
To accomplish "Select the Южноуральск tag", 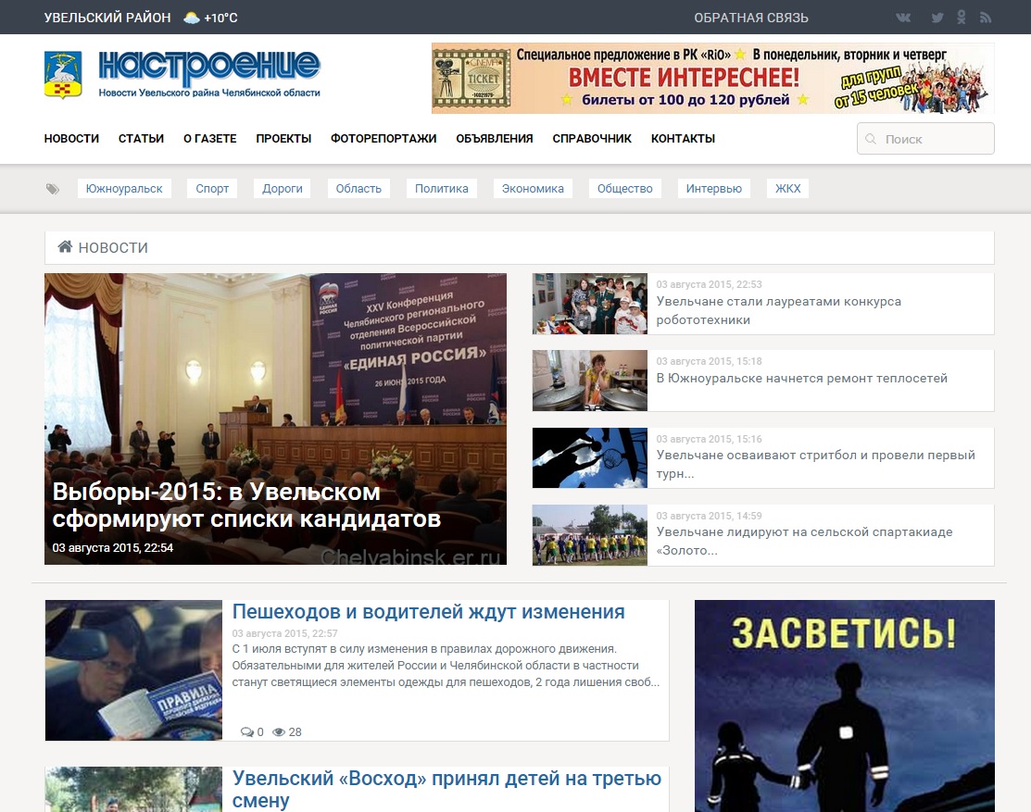I will pyautogui.click(x=124, y=189).
